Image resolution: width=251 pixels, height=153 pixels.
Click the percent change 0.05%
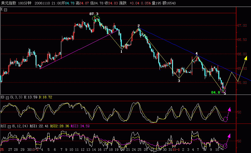point(146,3)
